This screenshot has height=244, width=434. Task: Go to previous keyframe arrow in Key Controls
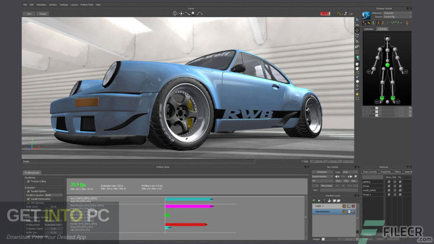337,177
